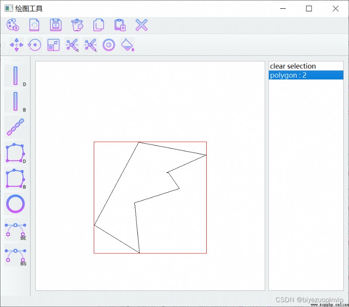Paste shape using the clipboard icon
349x307 pixels.
tap(120, 25)
